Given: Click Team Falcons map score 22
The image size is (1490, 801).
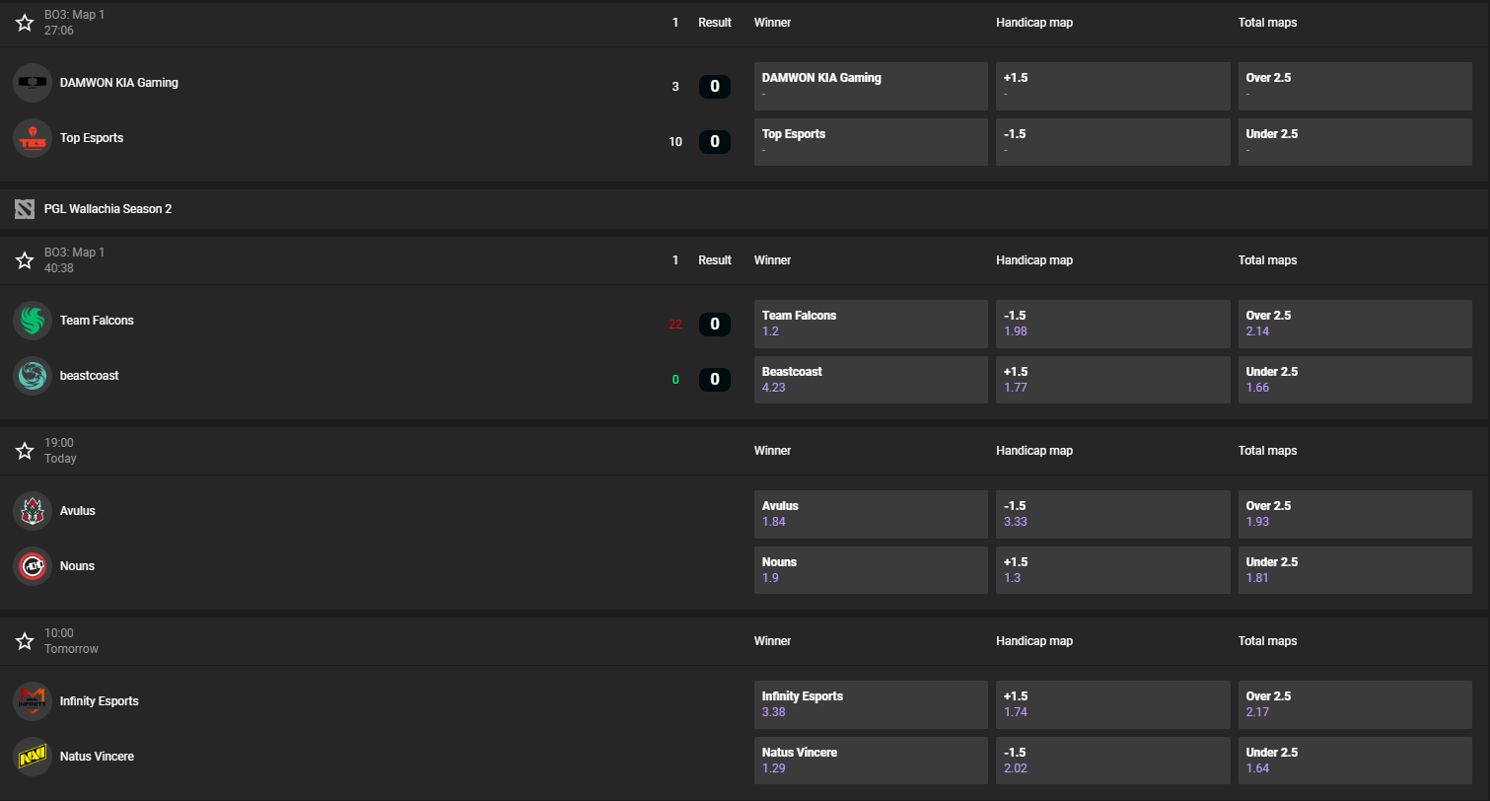Looking at the screenshot, I should click(675, 325).
